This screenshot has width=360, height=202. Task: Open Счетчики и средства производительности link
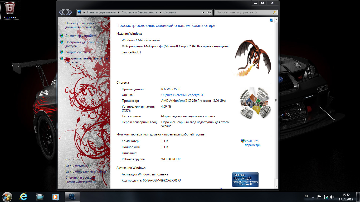pyautogui.click(x=80, y=179)
